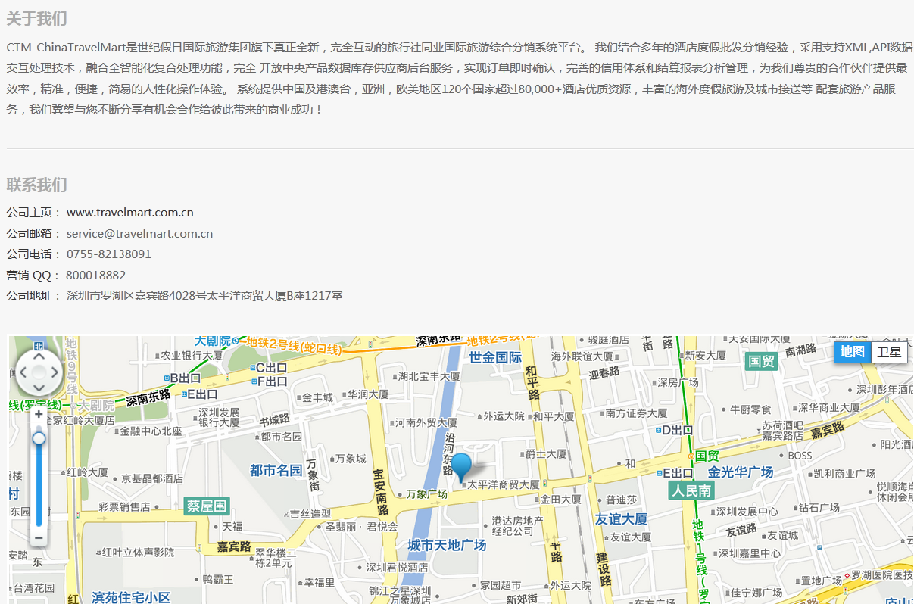Click the QQ number 800018882
This screenshot has width=914, height=604.
click(95, 276)
